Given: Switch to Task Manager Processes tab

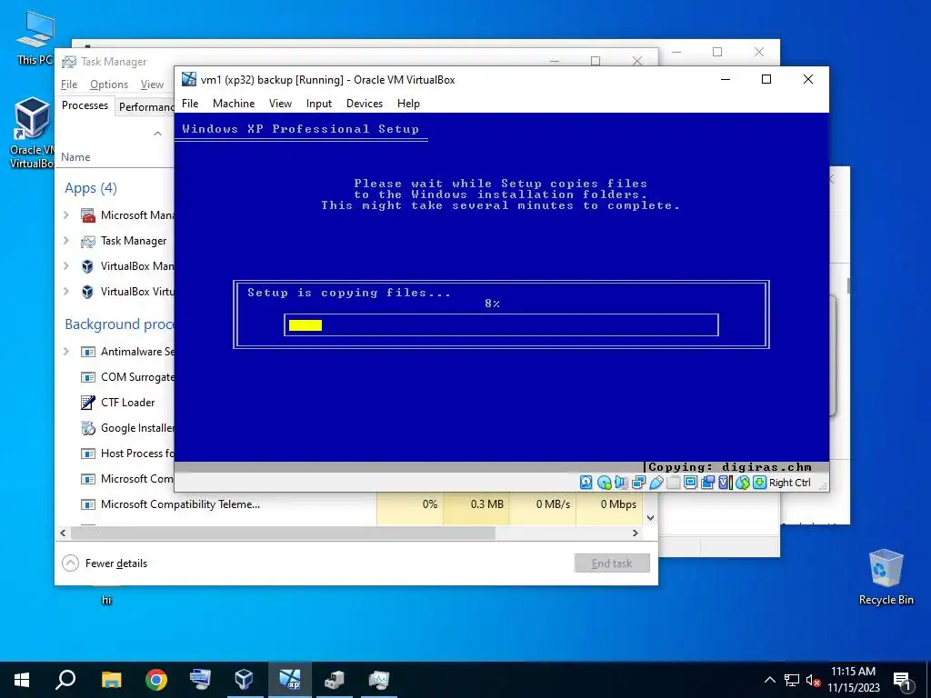Looking at the screenshot, I should [85, 105].
